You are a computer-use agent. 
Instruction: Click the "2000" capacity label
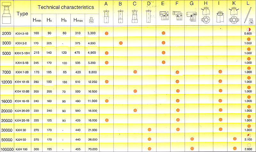coord(6,34)
